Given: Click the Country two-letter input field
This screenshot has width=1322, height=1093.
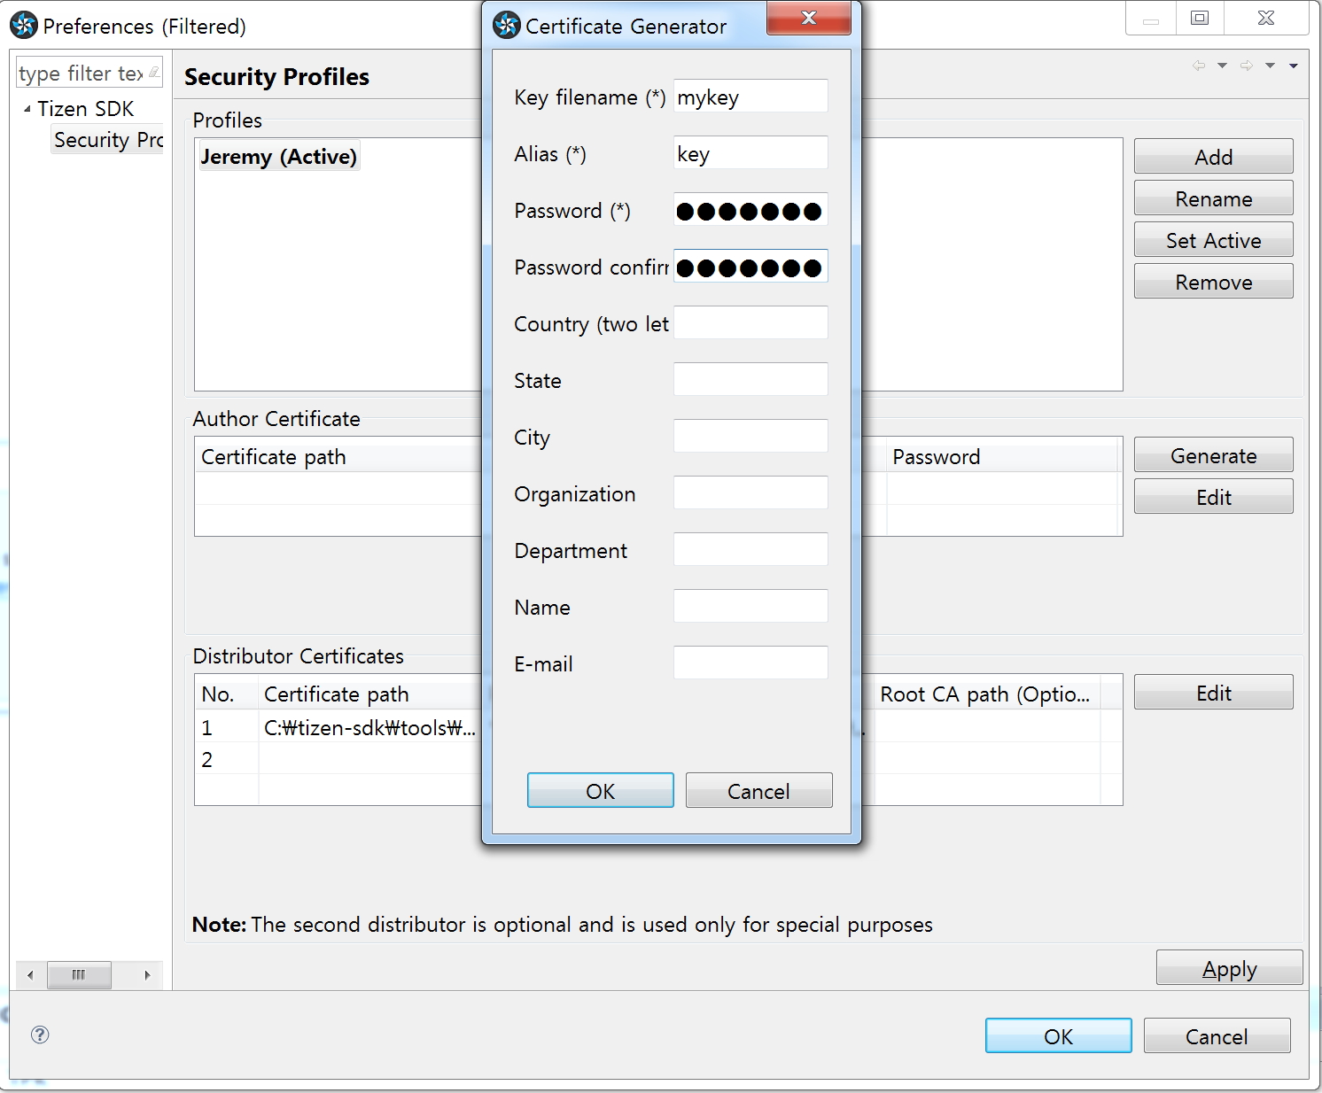Looking at the screenshot, I should pyautogui.click(x=750, y=323).
